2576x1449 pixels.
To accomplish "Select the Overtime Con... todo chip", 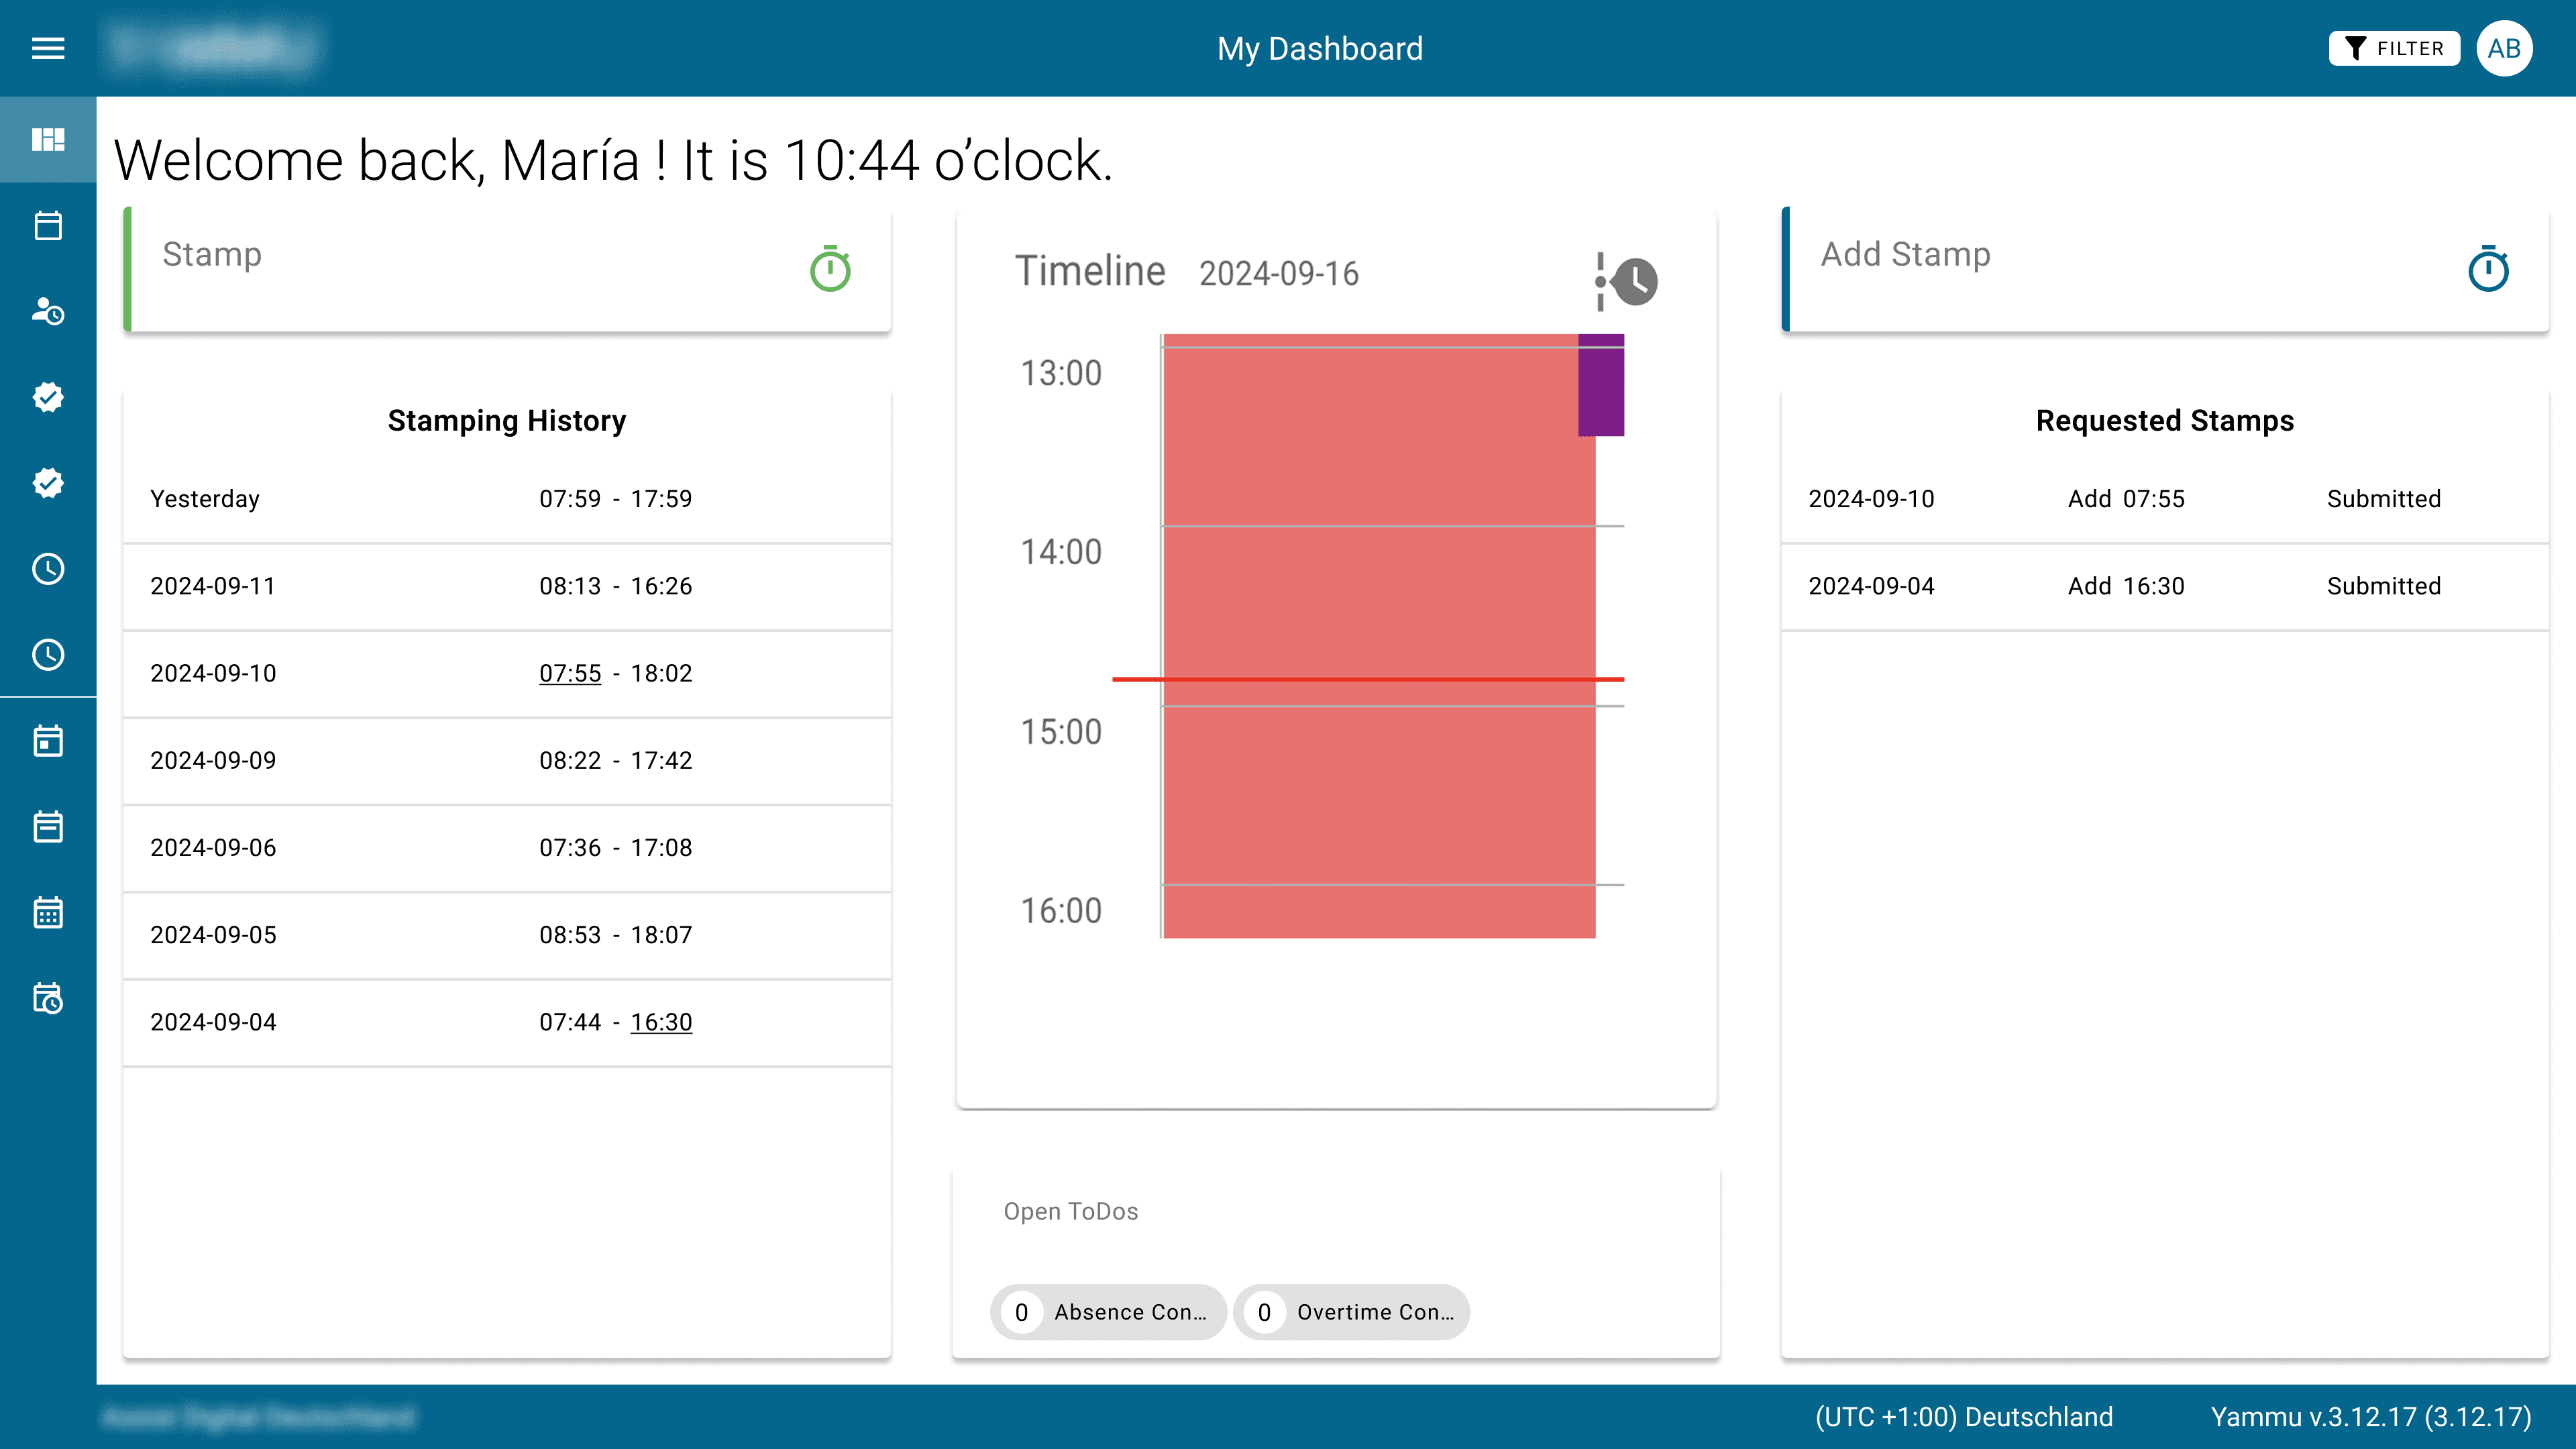I will [1351, 1312].
